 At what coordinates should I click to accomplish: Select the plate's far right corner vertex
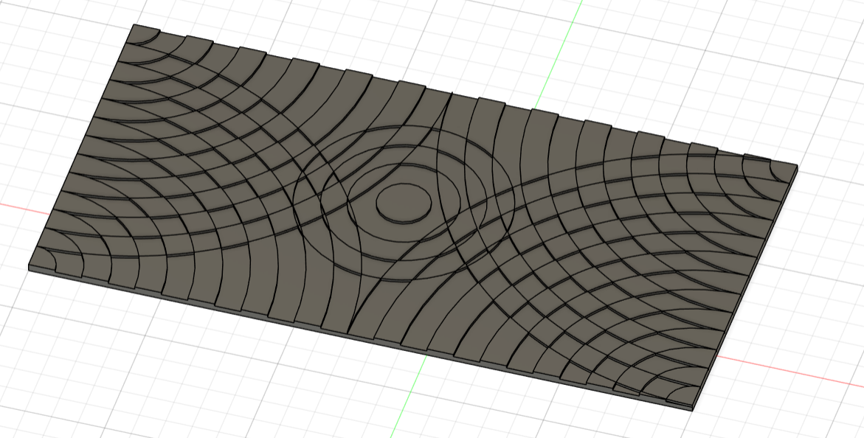tap(798, 166)
